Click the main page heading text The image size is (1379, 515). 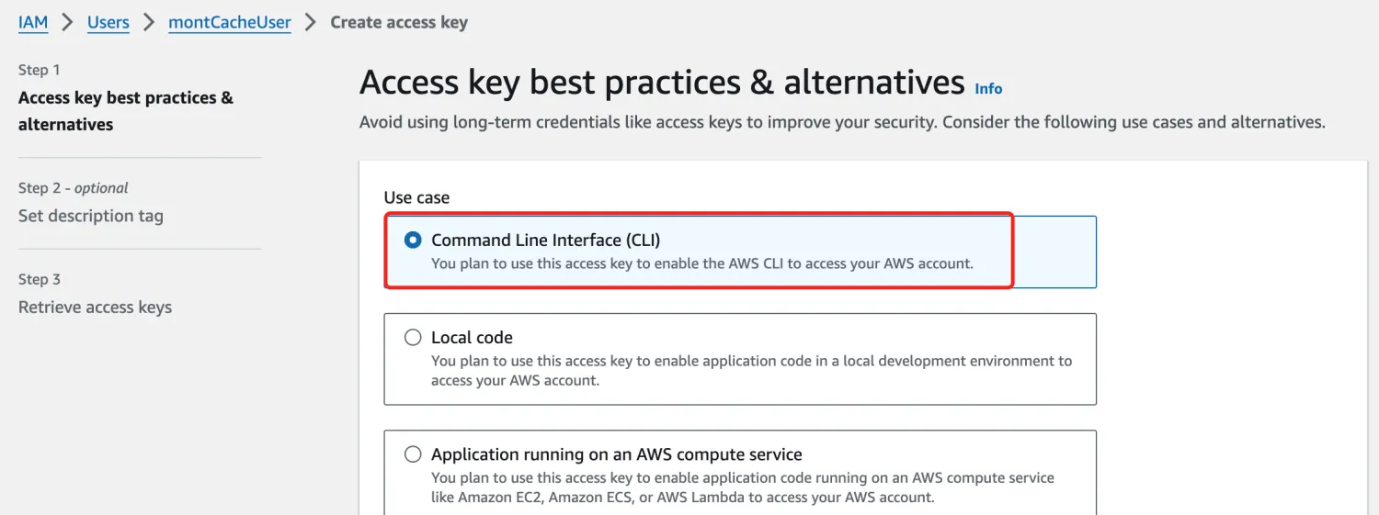click(x=662, y=83)
